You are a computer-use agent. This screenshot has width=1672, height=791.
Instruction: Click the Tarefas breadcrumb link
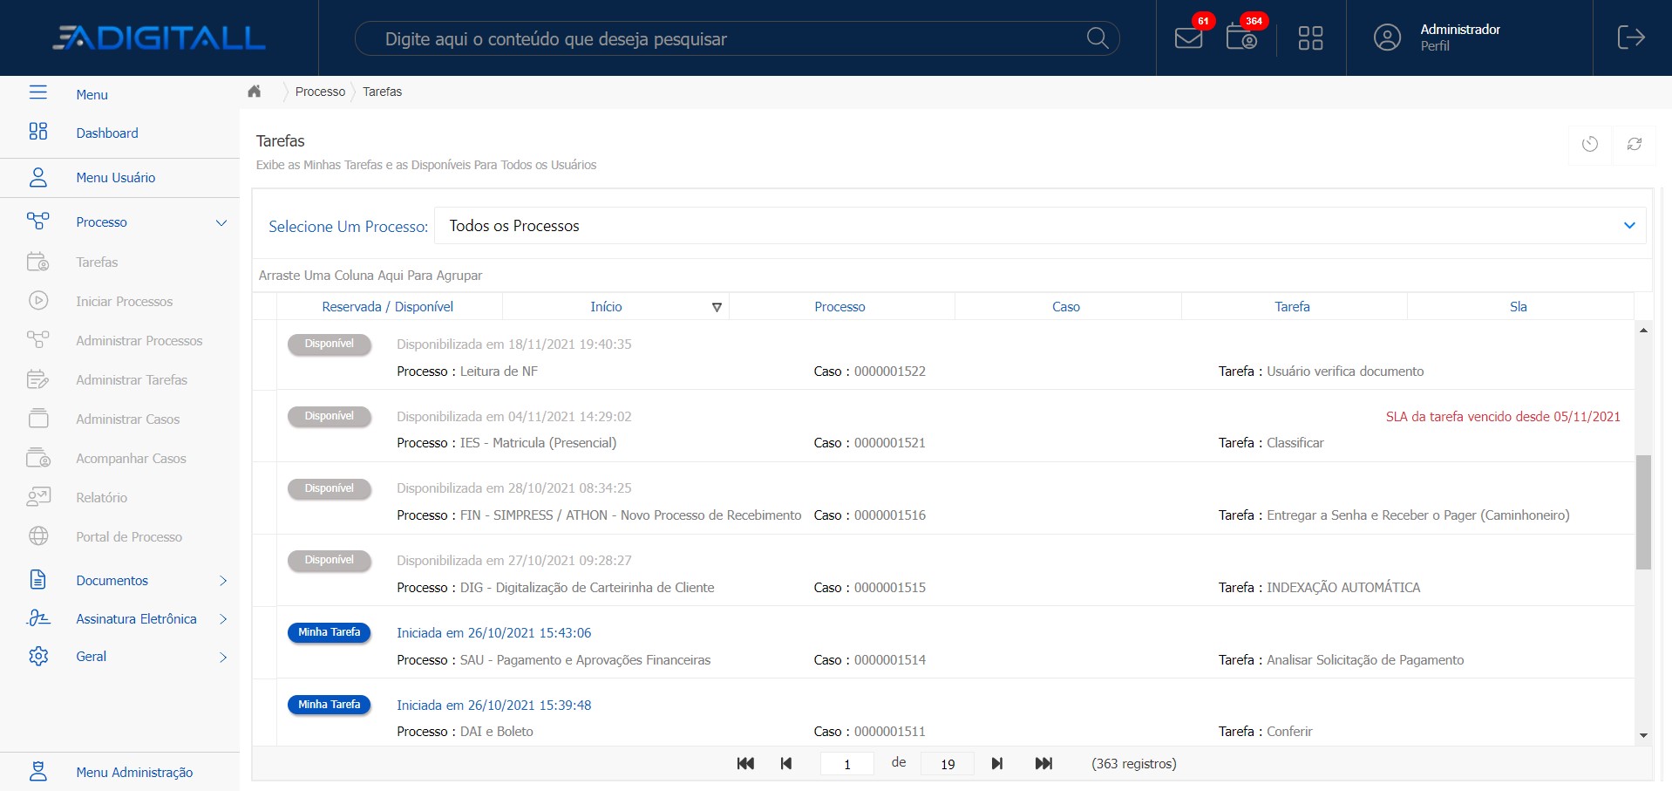click(383, 92)
